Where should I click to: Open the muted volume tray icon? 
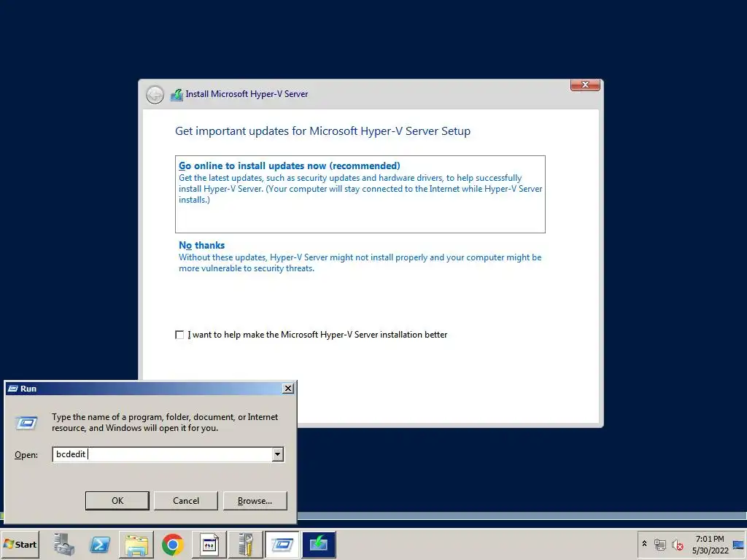tap(677, 544)
